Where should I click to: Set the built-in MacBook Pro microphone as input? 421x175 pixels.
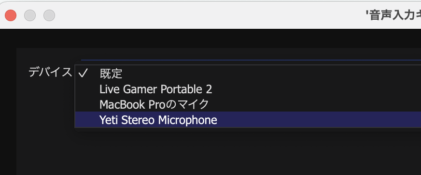tap(248, 104)
